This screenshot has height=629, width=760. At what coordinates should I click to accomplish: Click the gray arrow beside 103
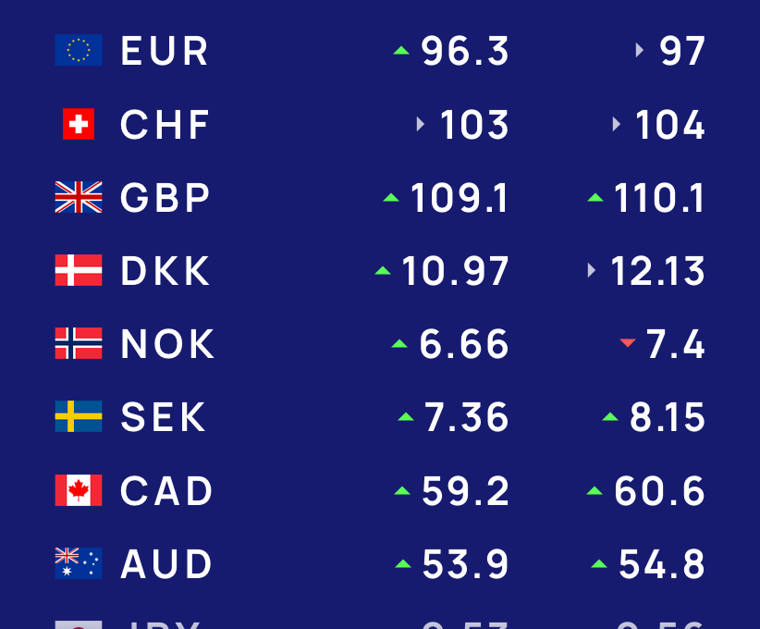(x=421, y=124)
